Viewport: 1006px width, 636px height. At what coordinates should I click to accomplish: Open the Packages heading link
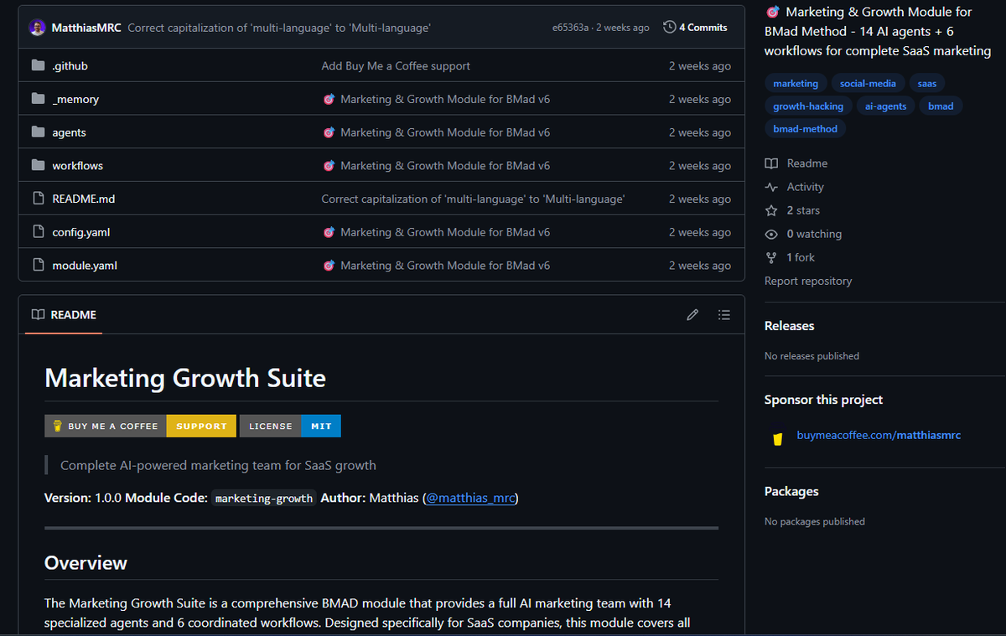[x=791, y=491]
